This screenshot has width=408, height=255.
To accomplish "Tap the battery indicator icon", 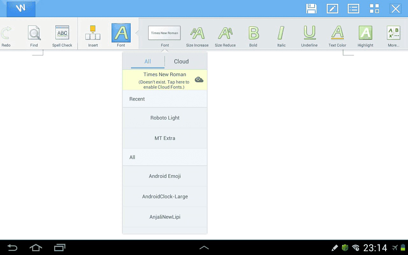I will [x=403, y=248].
